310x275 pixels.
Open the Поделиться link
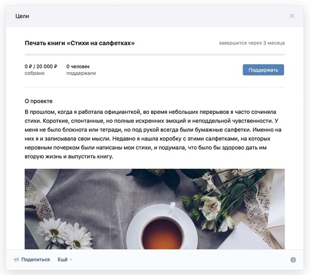35,260
